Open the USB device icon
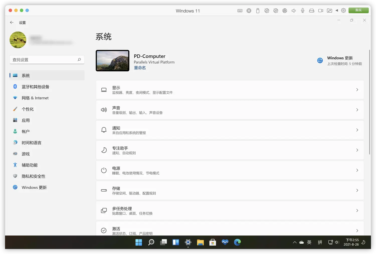The width and height of the screenshot is (376, 254). (x=258, y=11)
